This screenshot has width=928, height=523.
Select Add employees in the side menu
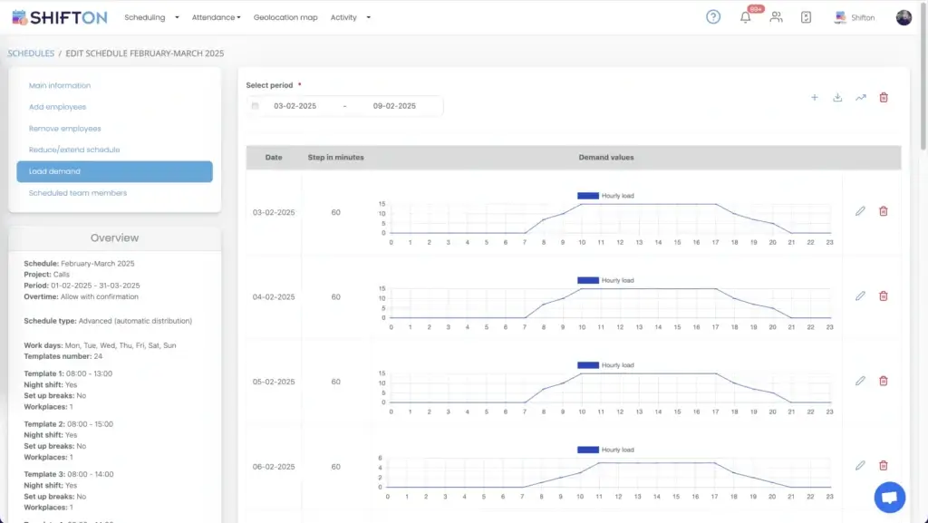(x=57, y=107)
